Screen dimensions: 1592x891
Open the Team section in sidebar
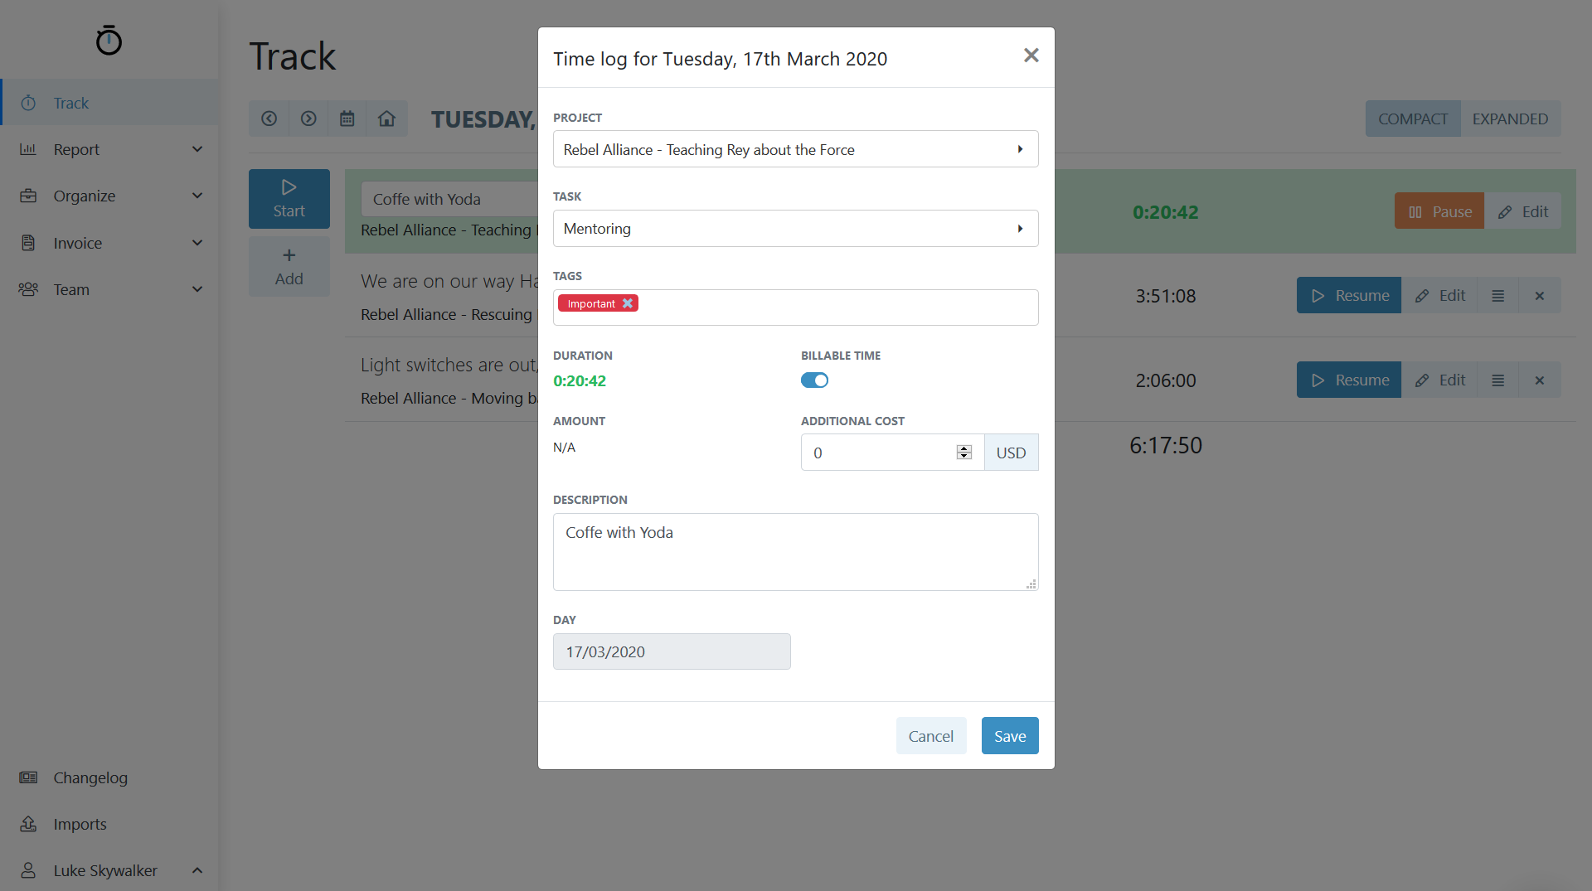point(70,289)
